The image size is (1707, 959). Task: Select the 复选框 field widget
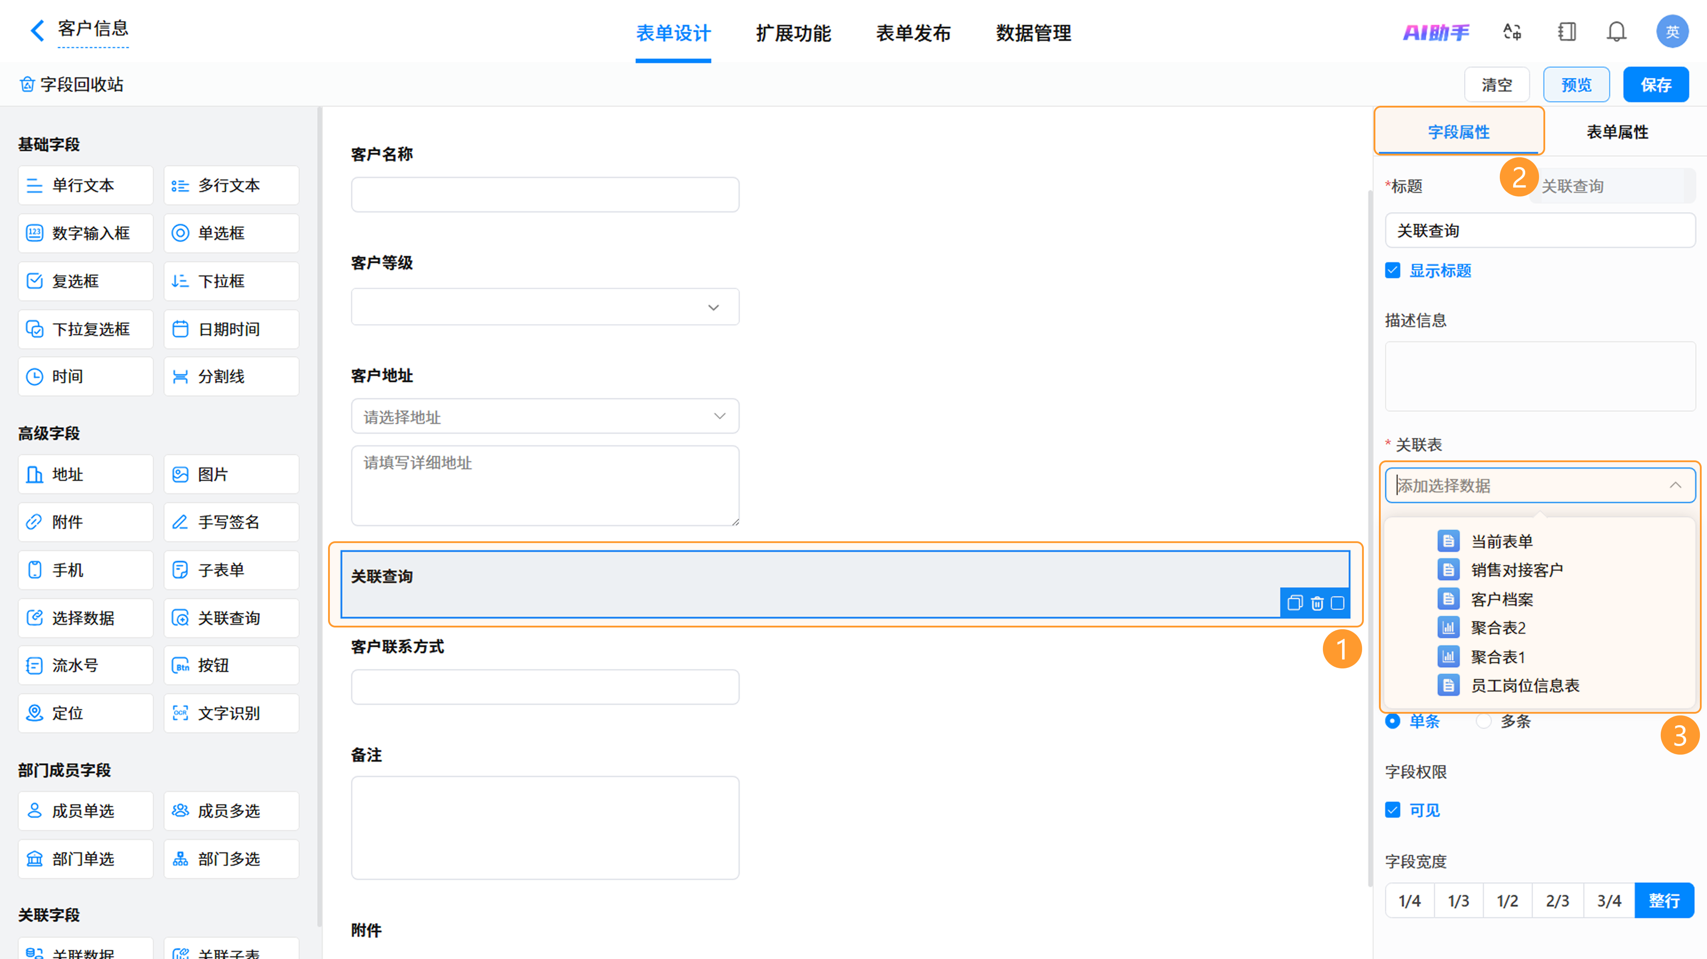coord(85,281)
